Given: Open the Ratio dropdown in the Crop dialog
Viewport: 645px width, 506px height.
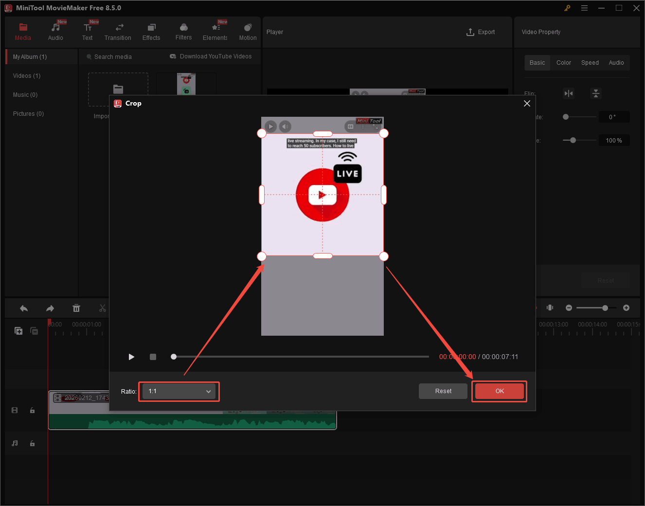Looking at the screenshot, I should tap(179, 391).
